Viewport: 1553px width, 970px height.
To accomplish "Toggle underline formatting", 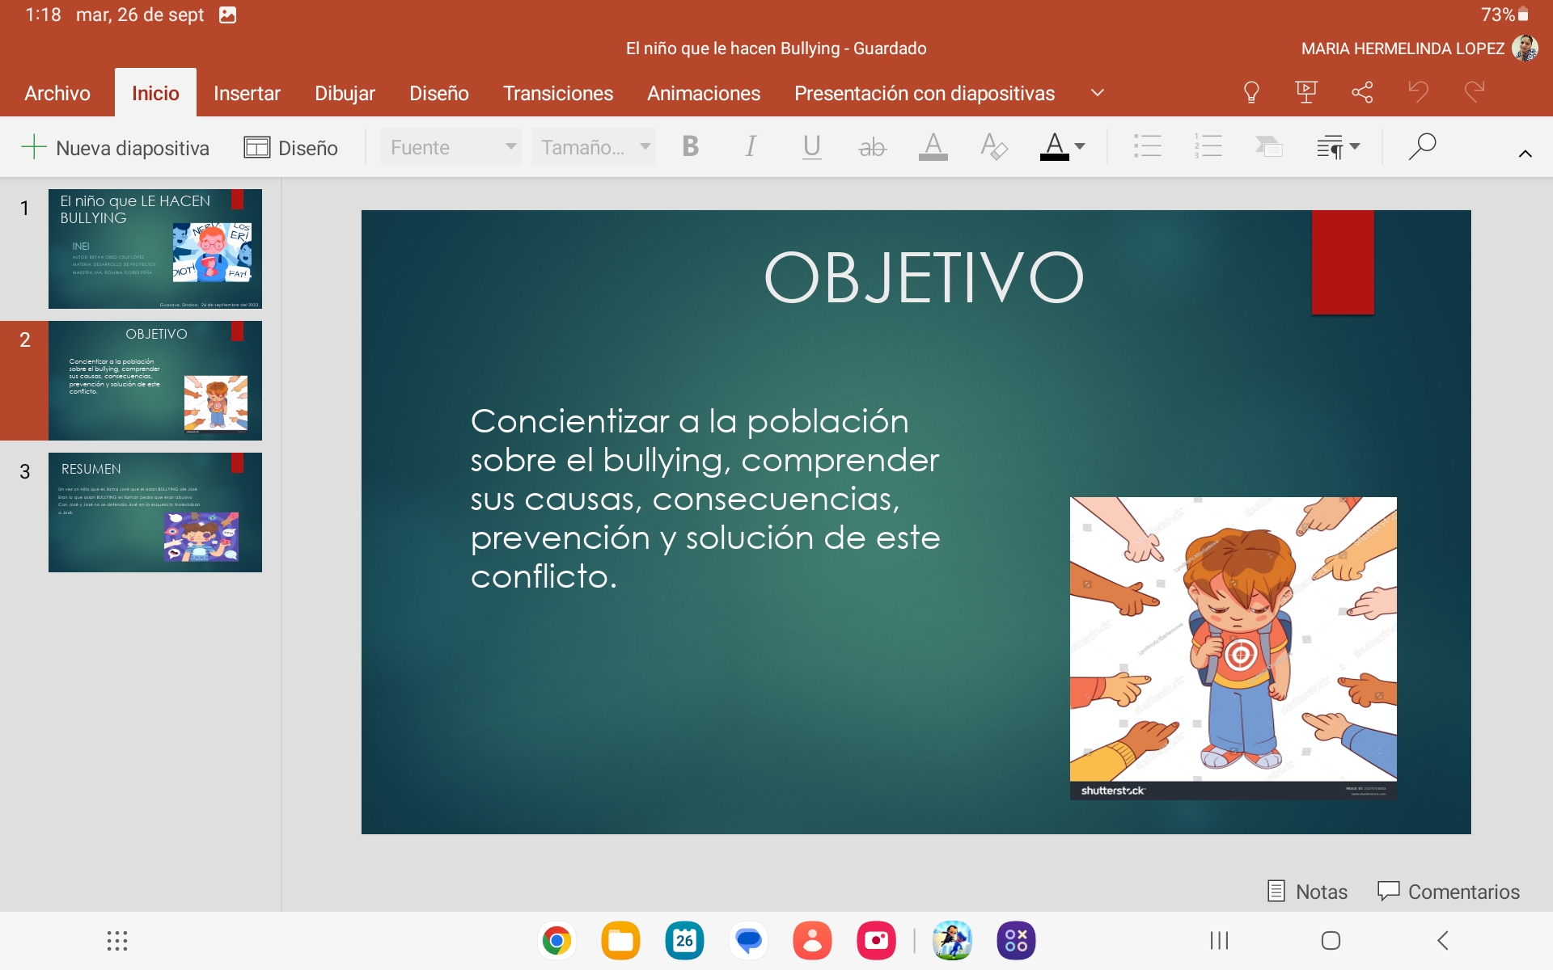I will click(x=811, y=146).
